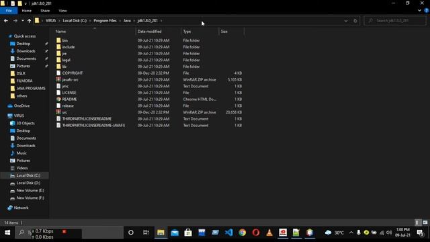Open Mail app from taskbar
This screenshot has height=242, width=430.
click(x=175, y=233)
